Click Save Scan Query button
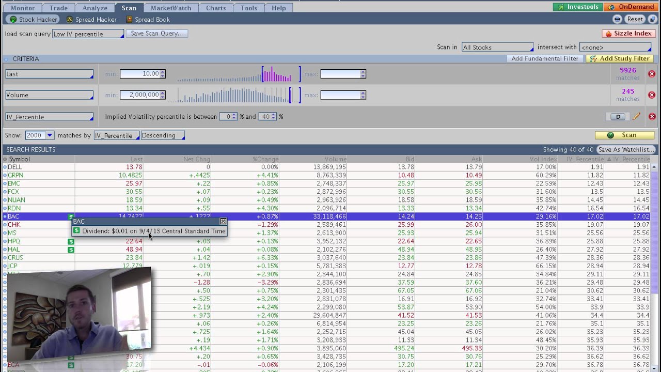Image resolution: width=661 pixels, height=372 pixels. click(157, 33)
